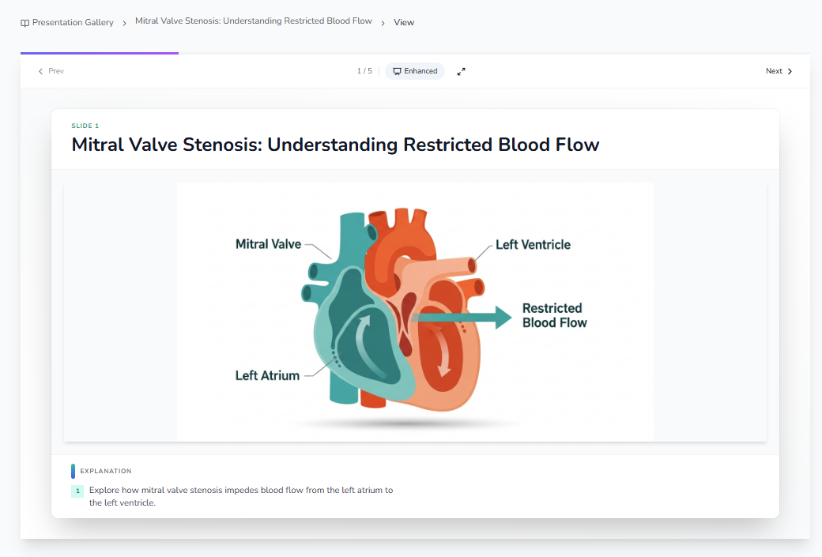Select the View breadcrumb item

pos(404,22)
